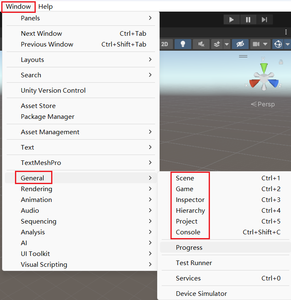Image resolution: width=291 pixels, height=300 pixels.
Task: Expand the Sequencing submenu
Action: [81, 221]
